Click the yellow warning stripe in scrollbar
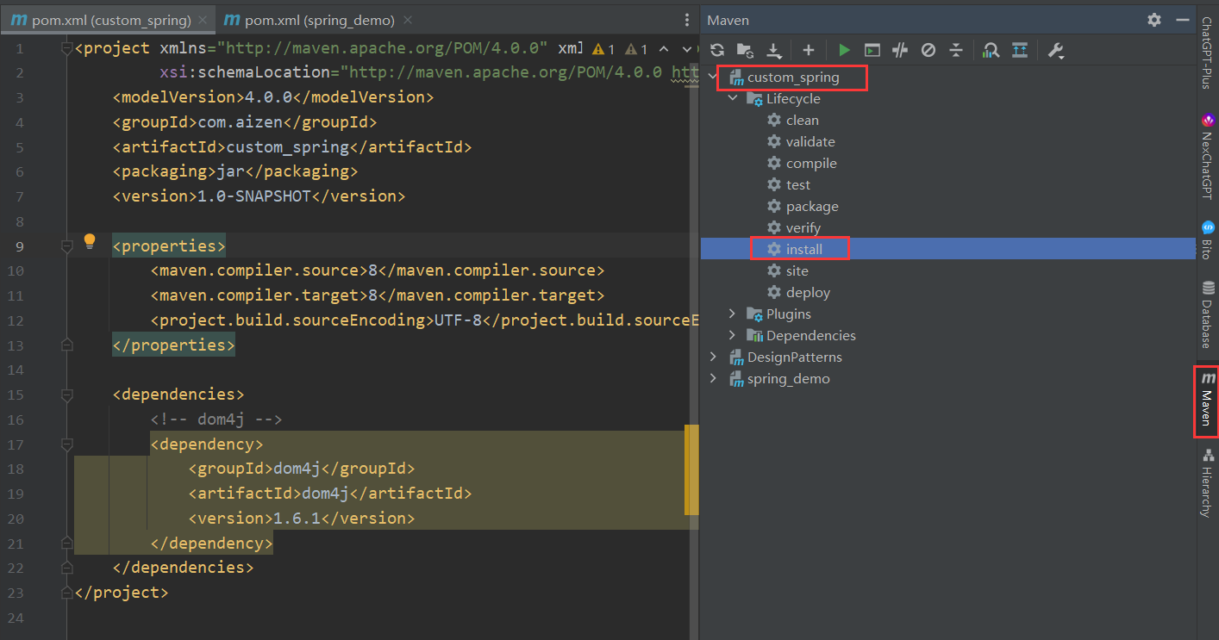The height and width of the screenshot is (640, 1219). (x=691, y=469)
